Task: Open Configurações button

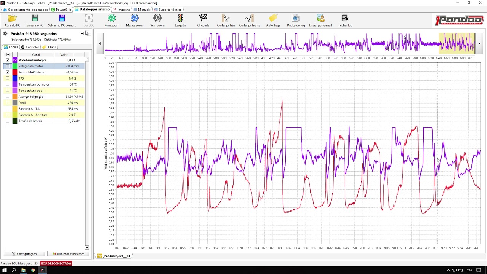Action: [x=24, y=254]
